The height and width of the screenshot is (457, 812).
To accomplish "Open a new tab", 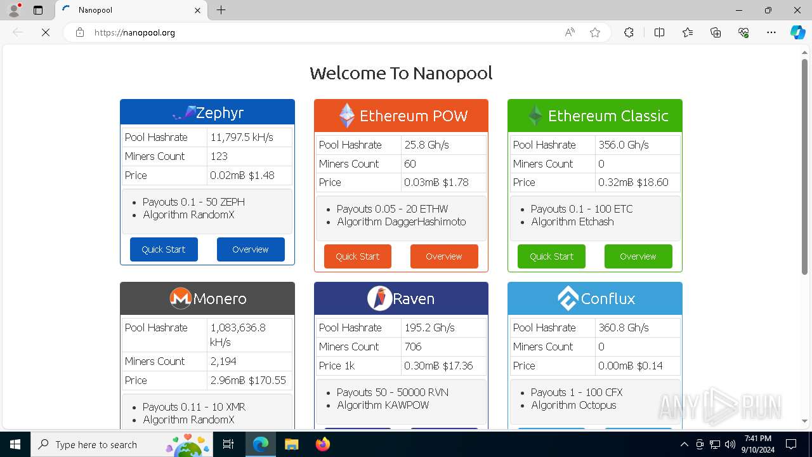I will click(221, 10).
